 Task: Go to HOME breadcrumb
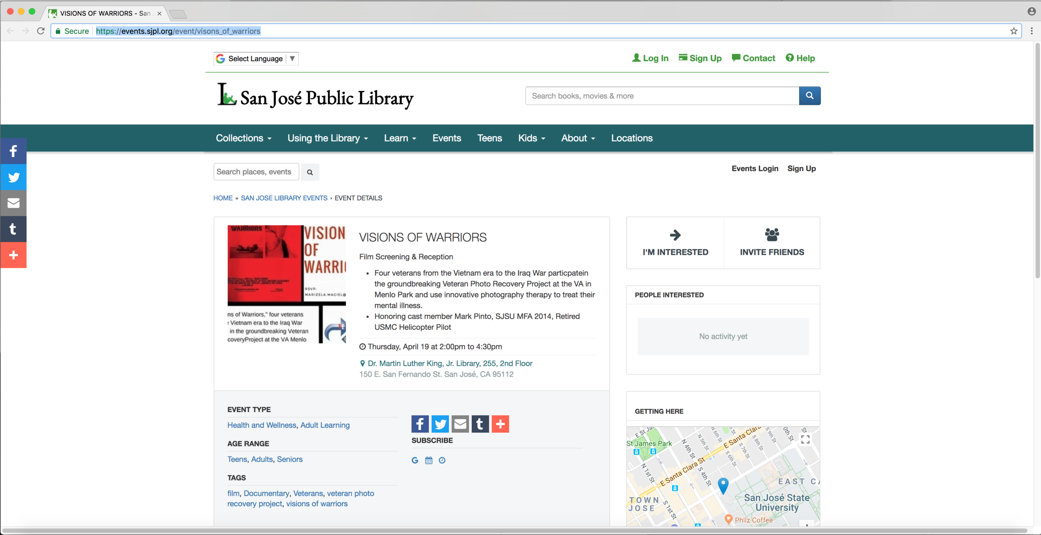pyautogui.click(x=223, y=198)
